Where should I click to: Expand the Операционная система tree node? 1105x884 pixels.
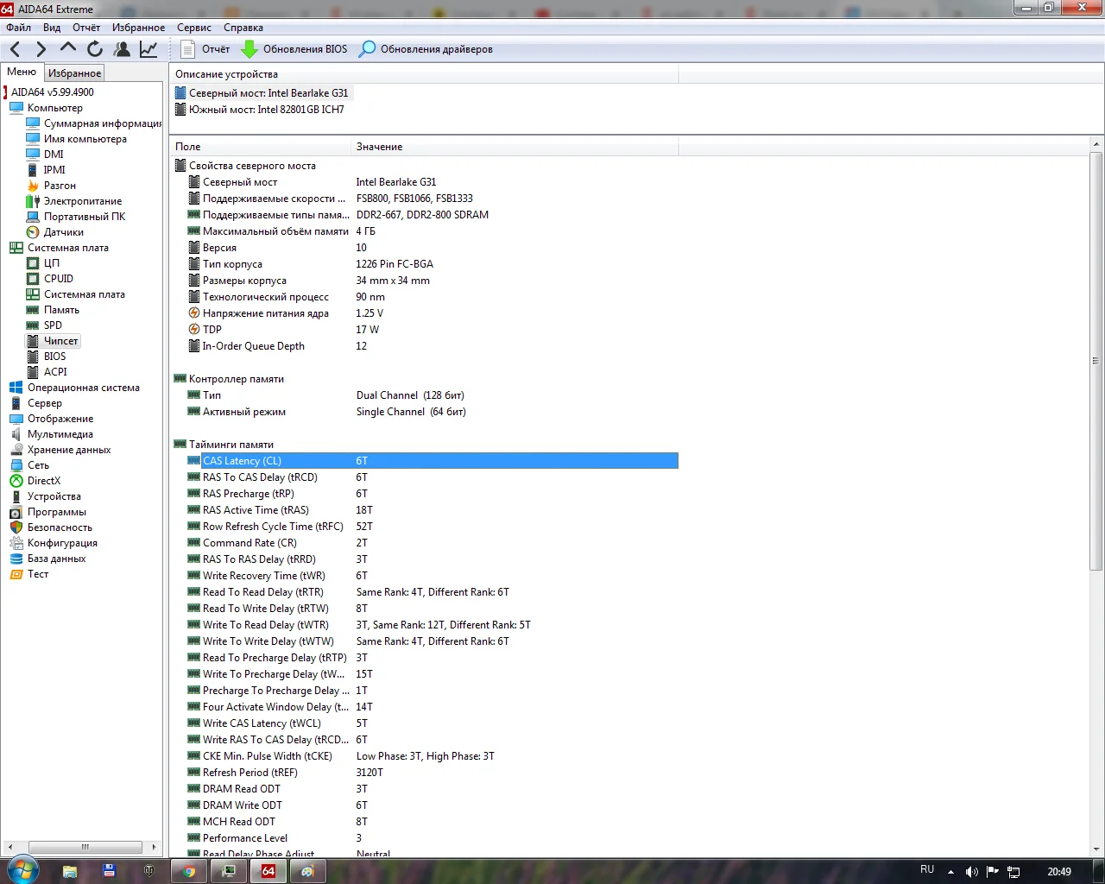pyautogui.click(x=83, y=388)
